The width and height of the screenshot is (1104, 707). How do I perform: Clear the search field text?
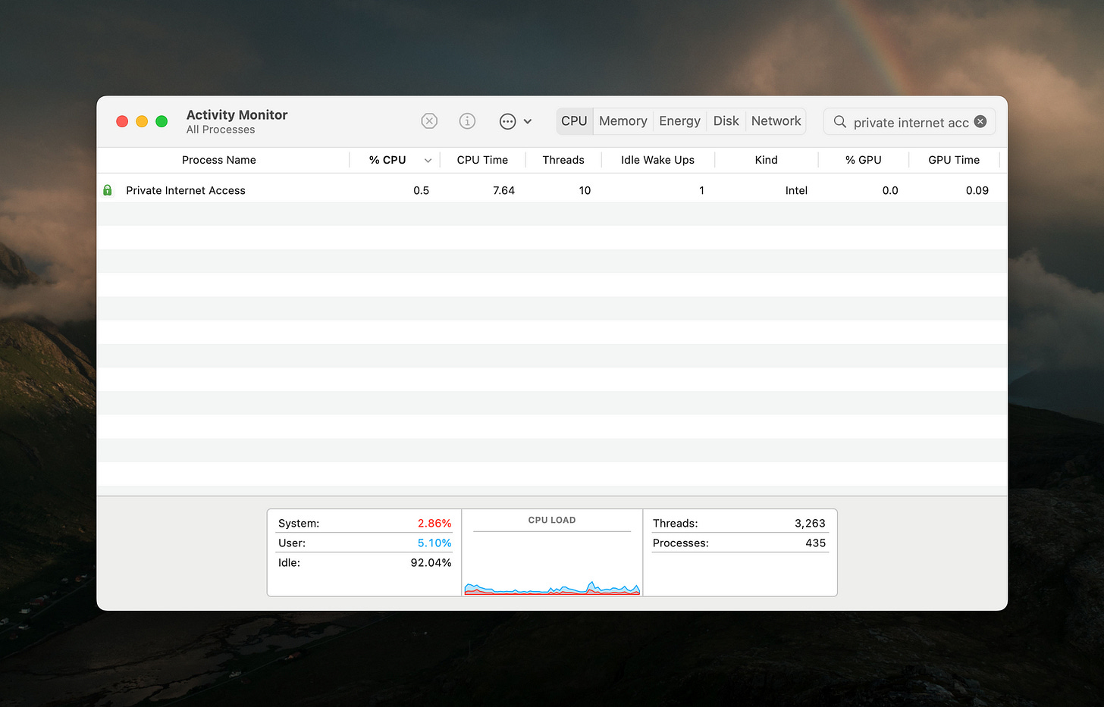pyautogui.click(x=980, y=121)
